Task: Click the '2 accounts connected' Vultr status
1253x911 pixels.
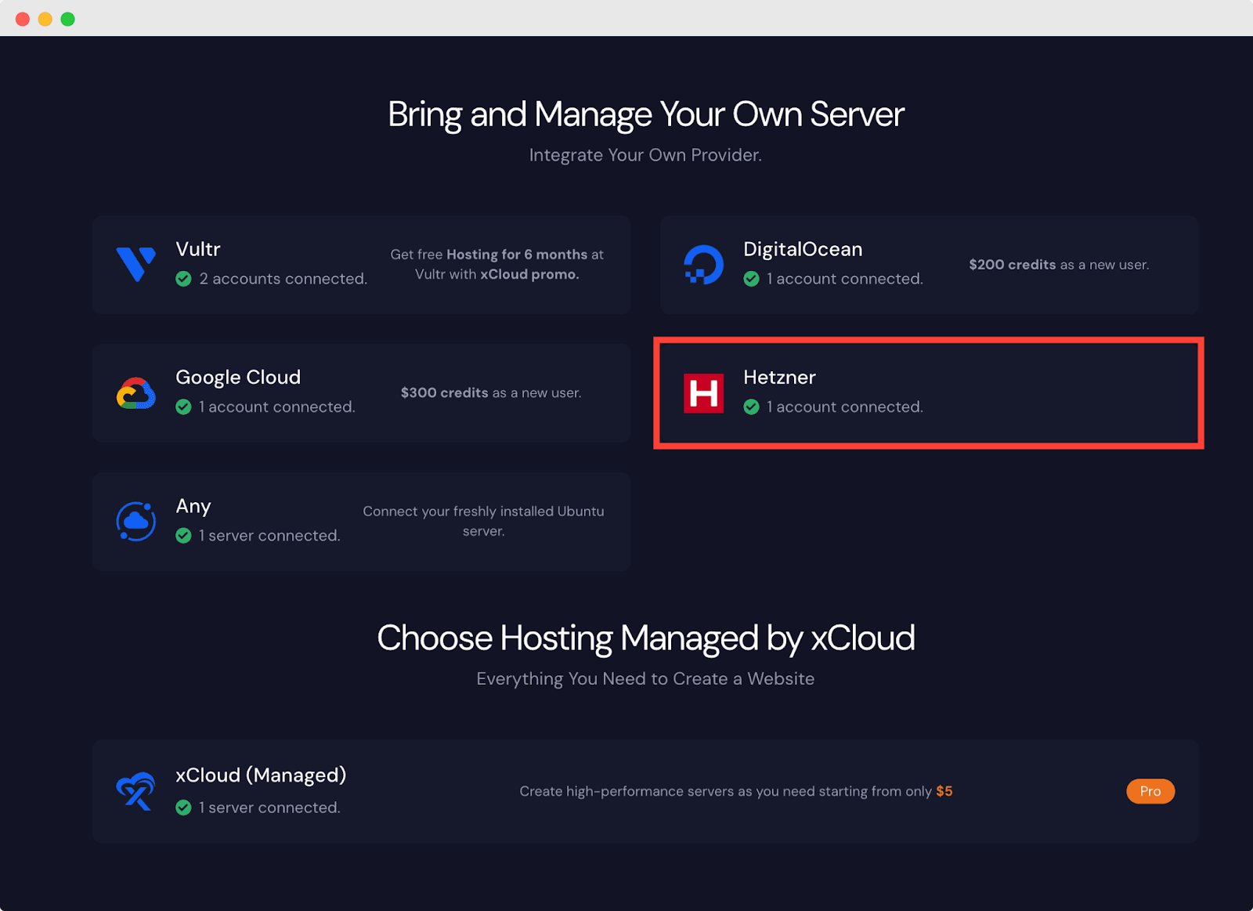Action: coord(283,279)
